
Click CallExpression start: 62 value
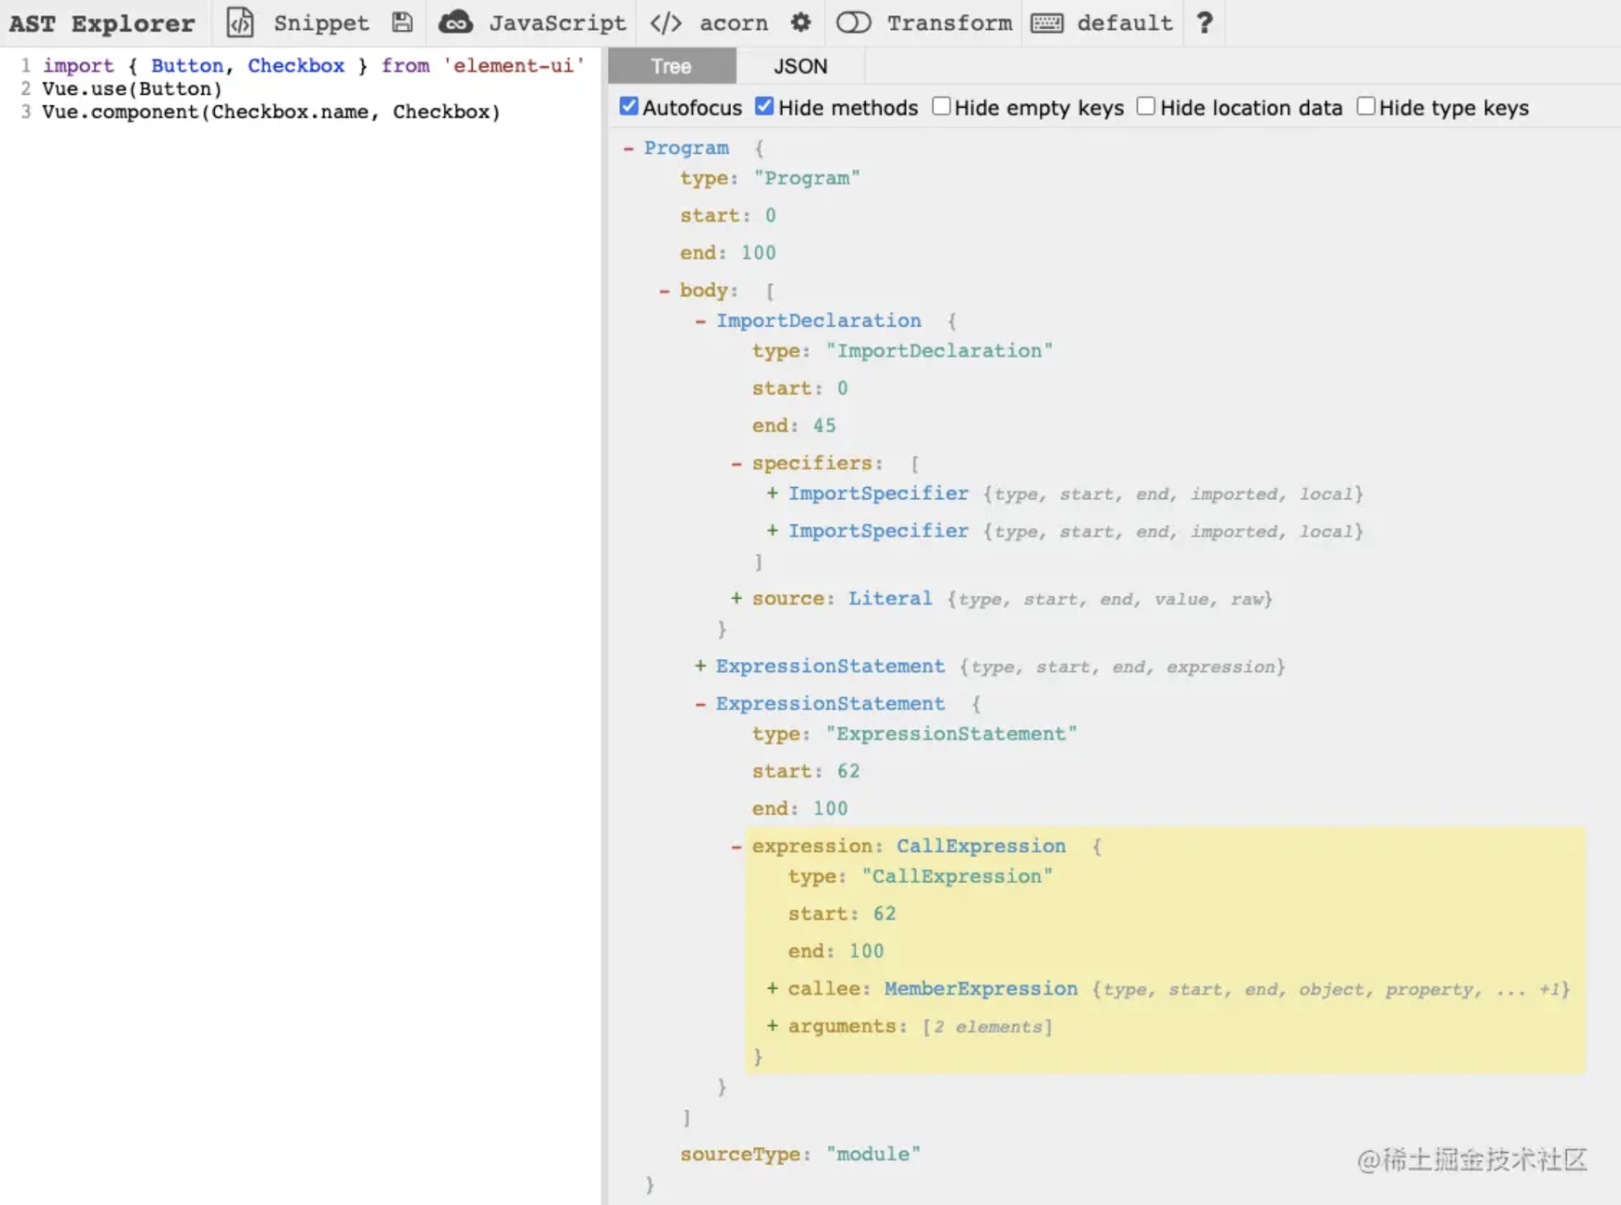(x=884, y=914)
